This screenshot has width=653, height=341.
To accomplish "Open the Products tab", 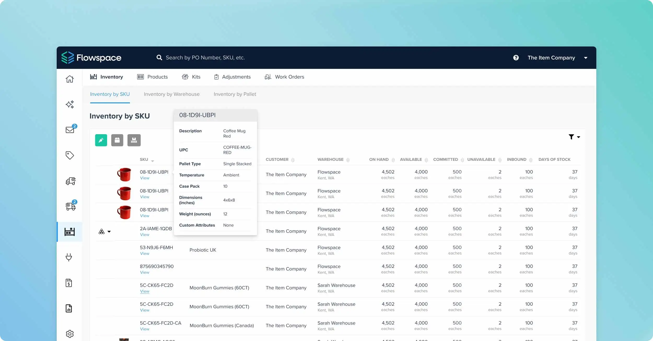I will pos(153,77).
